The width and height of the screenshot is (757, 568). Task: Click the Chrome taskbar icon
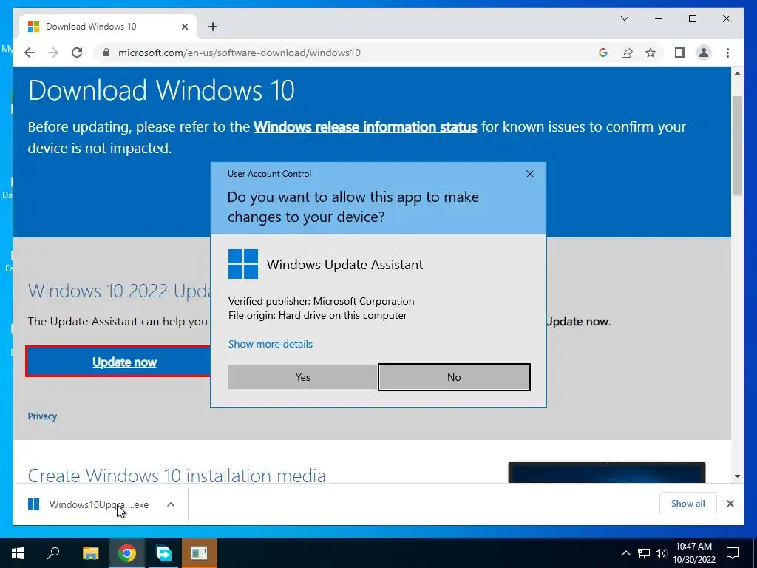127,553
